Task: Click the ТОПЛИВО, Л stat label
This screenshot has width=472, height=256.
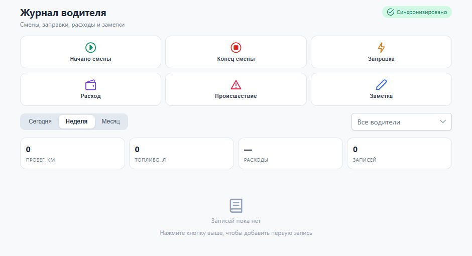Action: click(x=150, y=160)
